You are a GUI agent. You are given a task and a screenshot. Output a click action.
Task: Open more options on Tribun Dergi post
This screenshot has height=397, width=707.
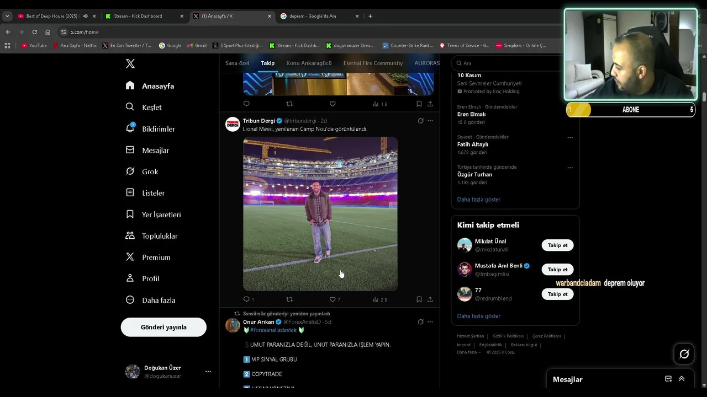(430, 121)
